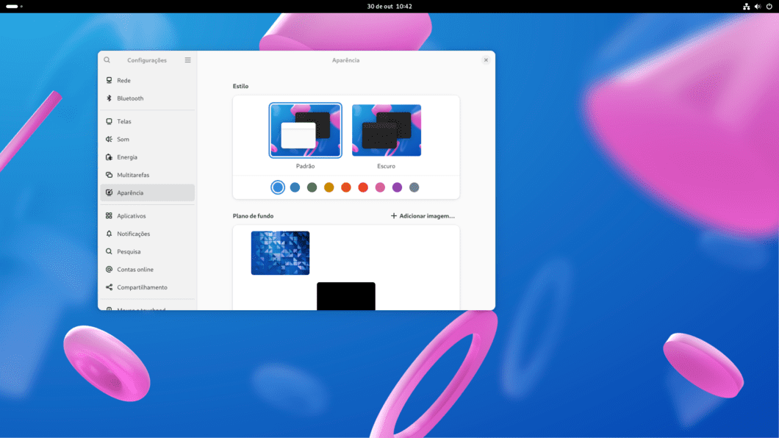The image size is (779, 438).
Task: Open the Rede network settings icon
Action: tap(109, 80)
